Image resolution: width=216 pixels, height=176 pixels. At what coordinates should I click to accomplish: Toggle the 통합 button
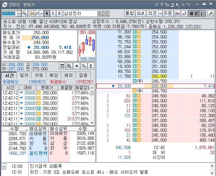tap(130, 14)
